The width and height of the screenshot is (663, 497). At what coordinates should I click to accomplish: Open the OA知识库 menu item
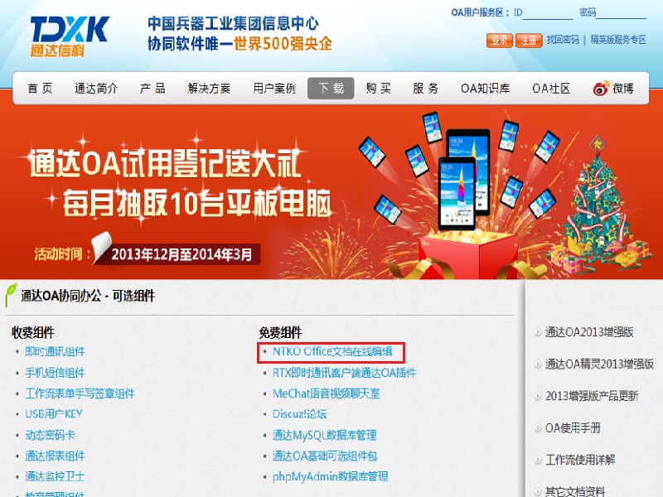click(x=486, y=89)
